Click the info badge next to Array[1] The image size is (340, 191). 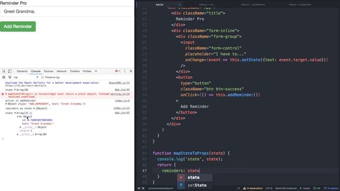[31, 113]
